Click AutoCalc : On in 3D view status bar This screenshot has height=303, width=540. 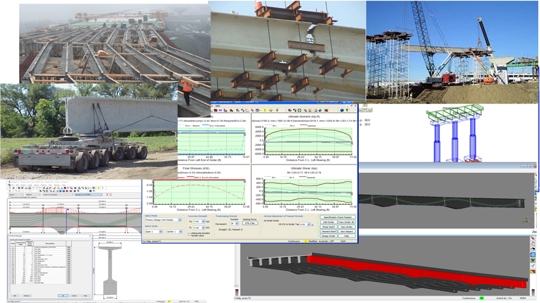pyautogui.click(x=504, y=298)
